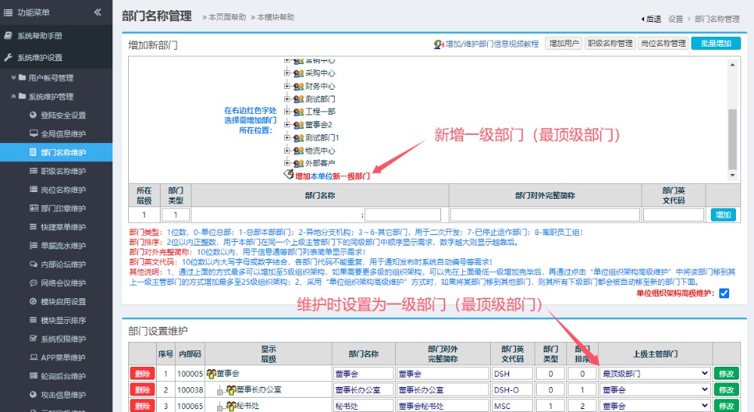Toggle 单位组织架构高级维护 checkbox
The height and width of the screenshot is (412, 754).
pyautogui.click(x=724, y=293)
